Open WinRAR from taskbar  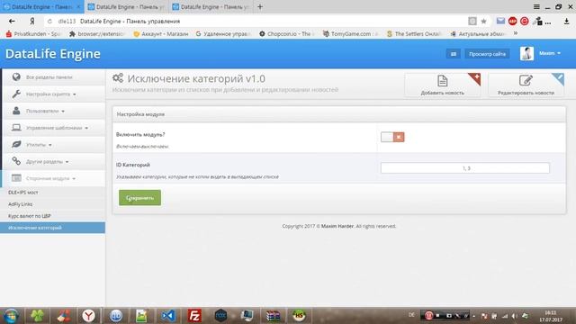[273, 316]
